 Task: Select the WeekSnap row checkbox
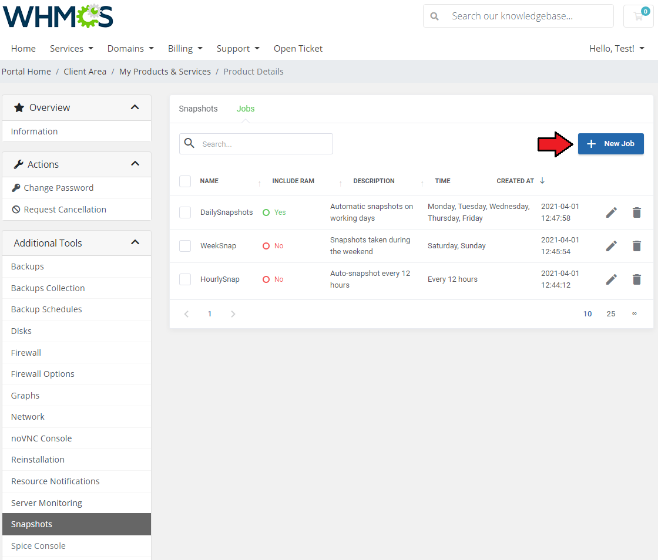pos(185,246)
